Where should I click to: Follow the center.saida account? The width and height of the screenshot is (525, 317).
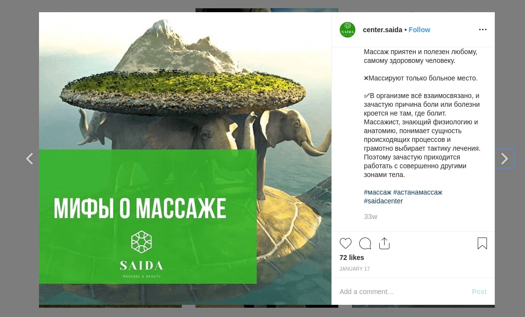[419, 30]
